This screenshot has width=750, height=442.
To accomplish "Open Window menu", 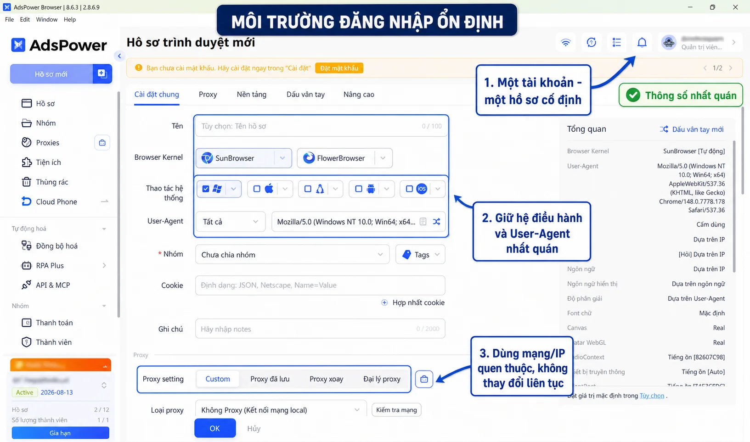I will pos(47,19).
